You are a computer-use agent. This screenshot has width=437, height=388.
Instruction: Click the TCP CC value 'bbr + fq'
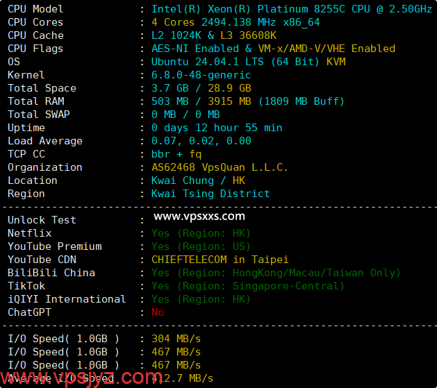coord(176,154)
